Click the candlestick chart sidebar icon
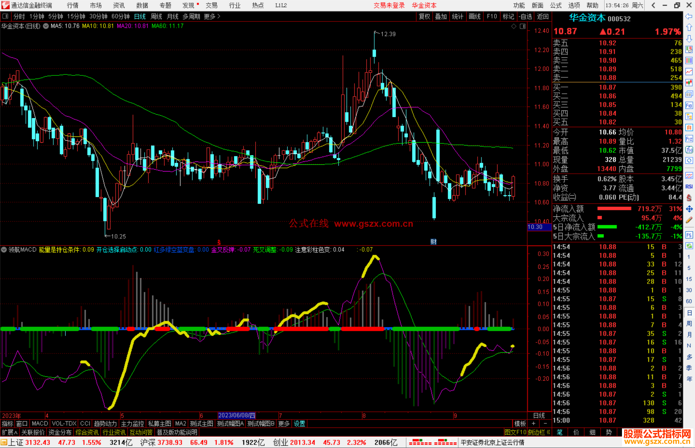 tap(689, 83)
